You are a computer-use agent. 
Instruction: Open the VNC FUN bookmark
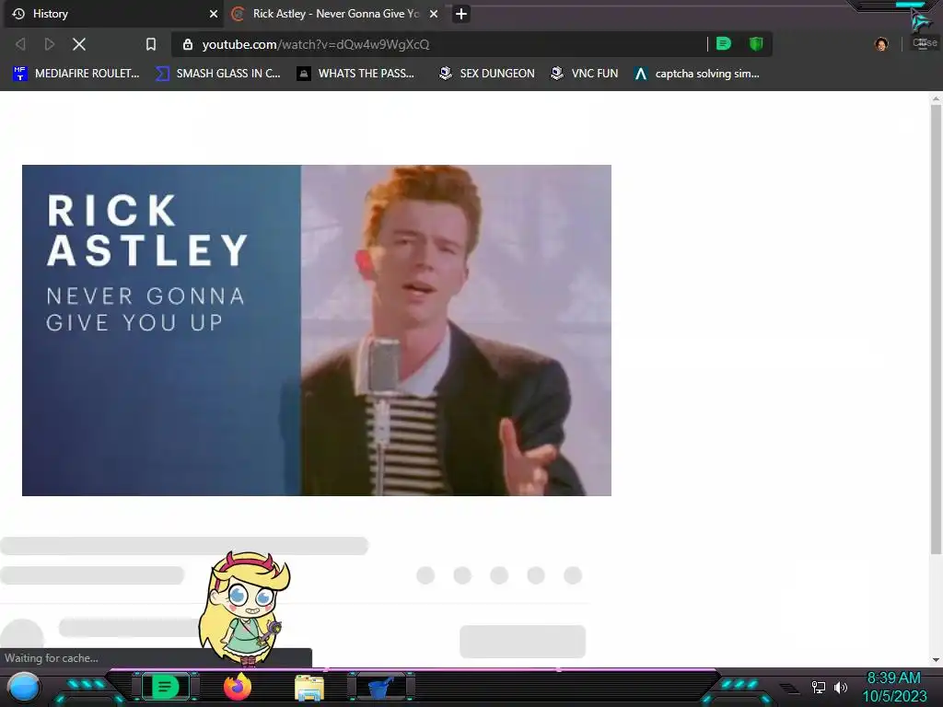click(x=585, y=74)
